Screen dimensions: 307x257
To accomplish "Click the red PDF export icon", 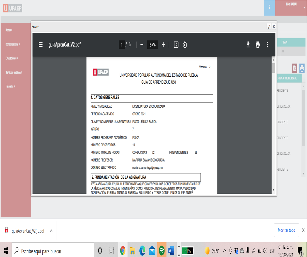I will click(x=294, y=68).
